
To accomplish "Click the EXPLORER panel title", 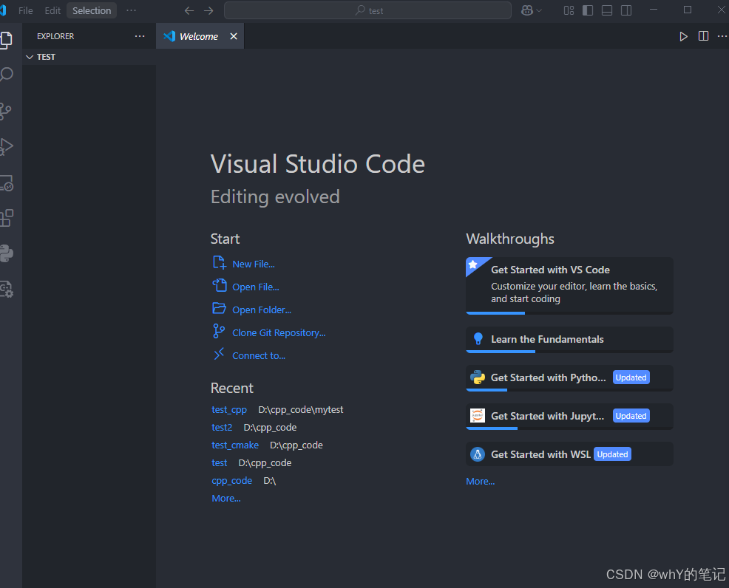I will (x=55, y=36).
